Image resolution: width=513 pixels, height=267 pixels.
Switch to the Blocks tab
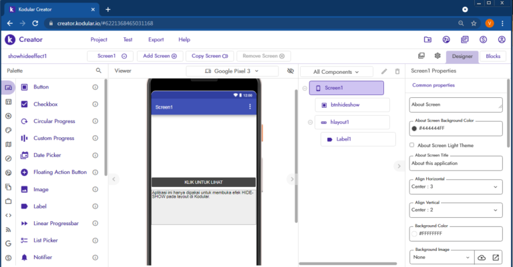coord(493,57)
